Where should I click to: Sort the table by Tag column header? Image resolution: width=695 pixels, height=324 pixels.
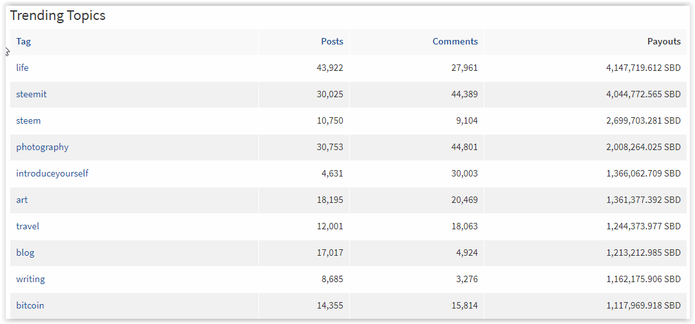pyautogui.click(x=23, y=42)
